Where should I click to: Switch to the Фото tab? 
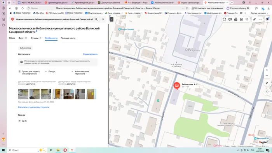pyautogui.click(x=23, y=38)
